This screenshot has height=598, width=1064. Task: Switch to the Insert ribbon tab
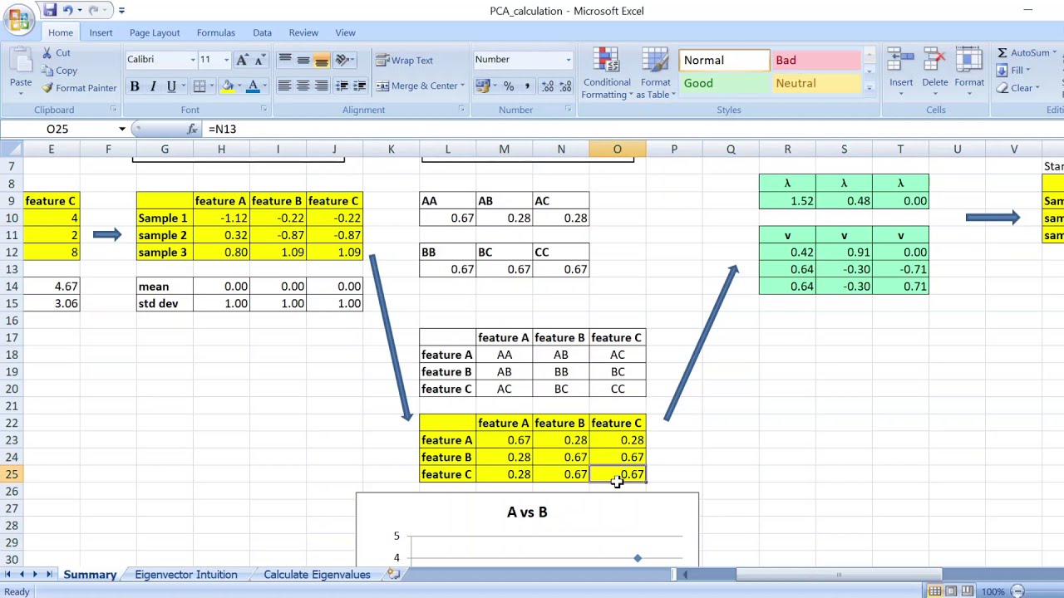coord(101,32)
